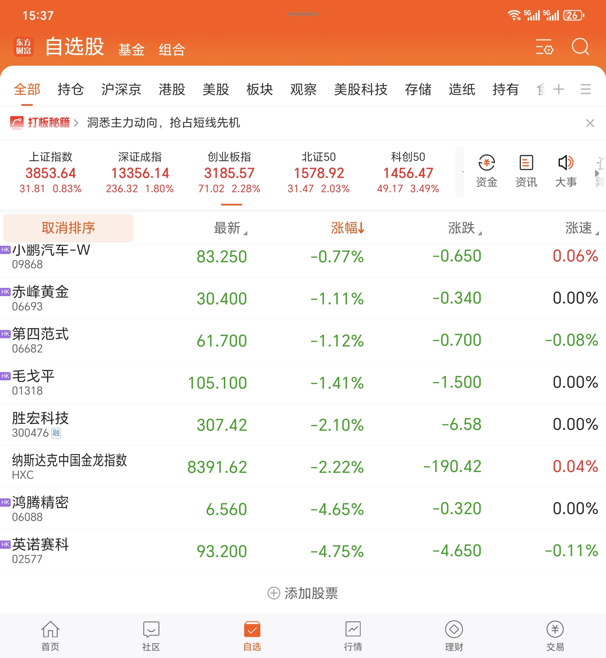Open 鸿腾精密 06088 row
The width and height of the screenshot is (606, 658).
pyautogui.click(x=303, y=509)
